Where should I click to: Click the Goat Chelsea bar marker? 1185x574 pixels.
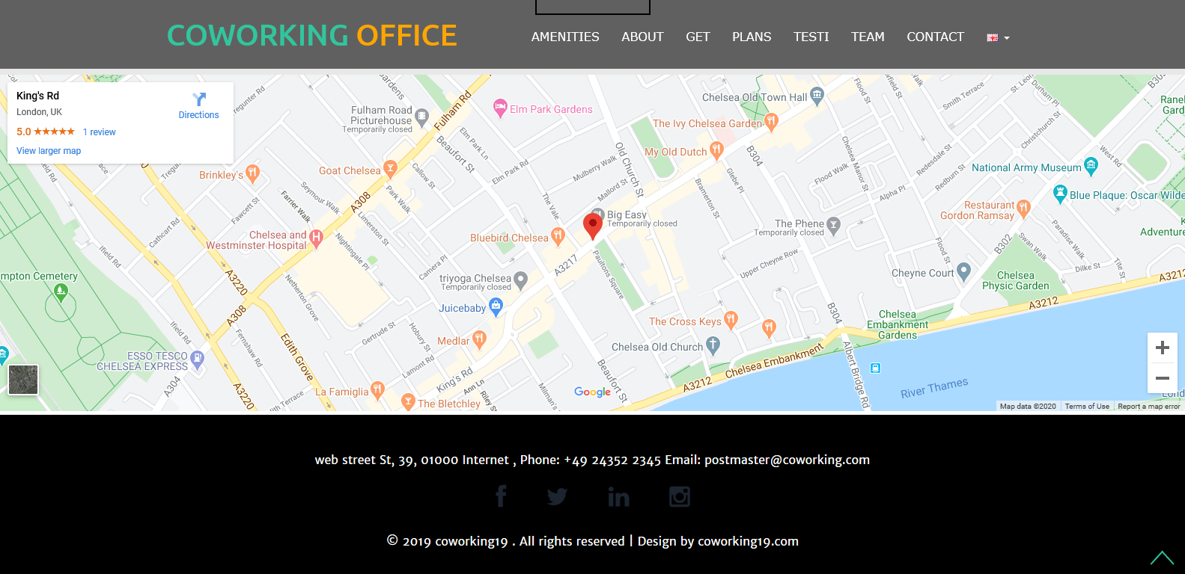tap(390, 169)
